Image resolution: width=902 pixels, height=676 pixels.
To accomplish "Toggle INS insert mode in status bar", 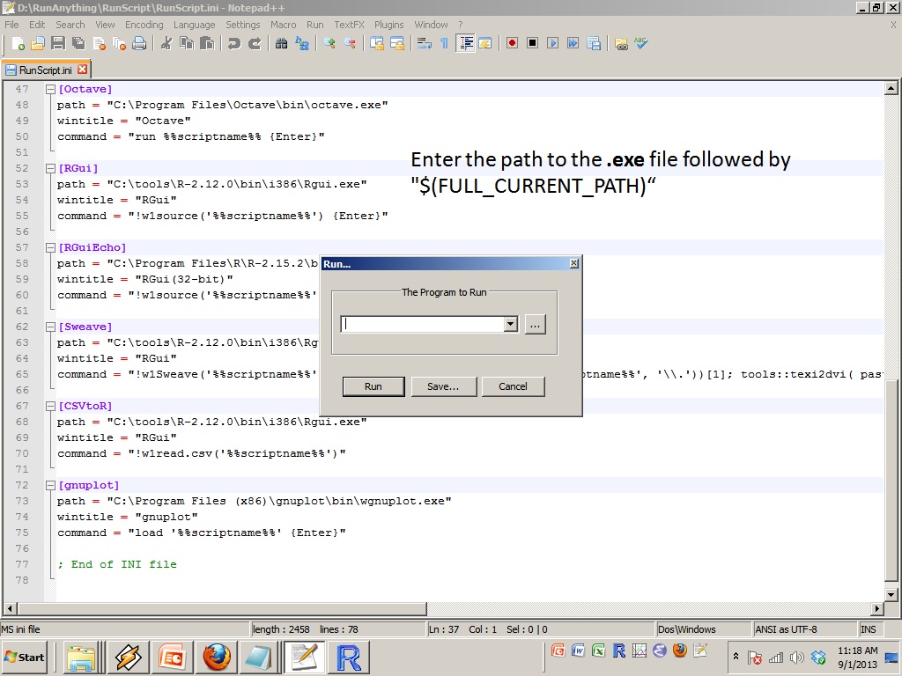I will [869, 629].
